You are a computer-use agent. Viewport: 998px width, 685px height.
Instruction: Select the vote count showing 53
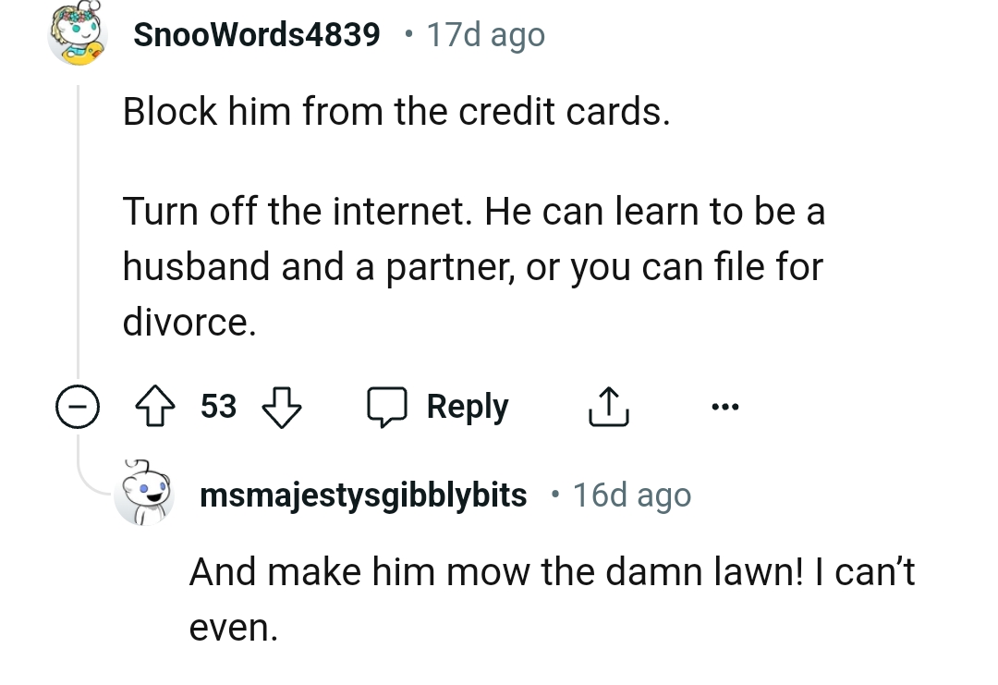pos(219,406)
